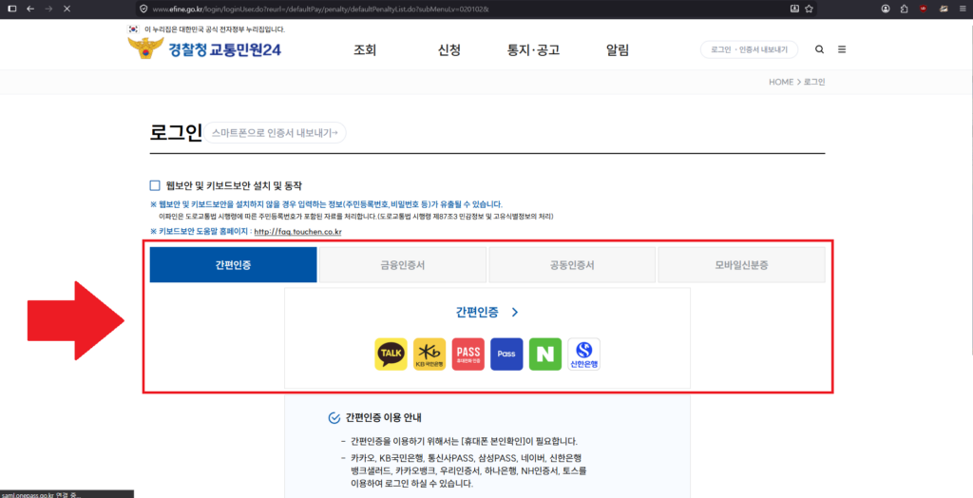Click the Korean flag icon
This screenshot has height=498, width=973.
[x=133, y=29]
